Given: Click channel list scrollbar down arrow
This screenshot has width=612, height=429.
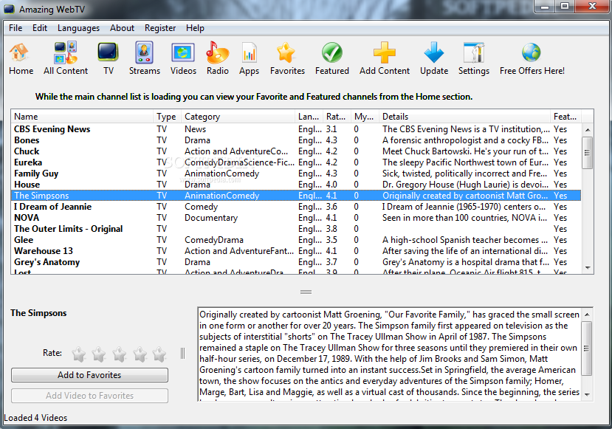Looking at the screenshot, I should click(588, 268).
